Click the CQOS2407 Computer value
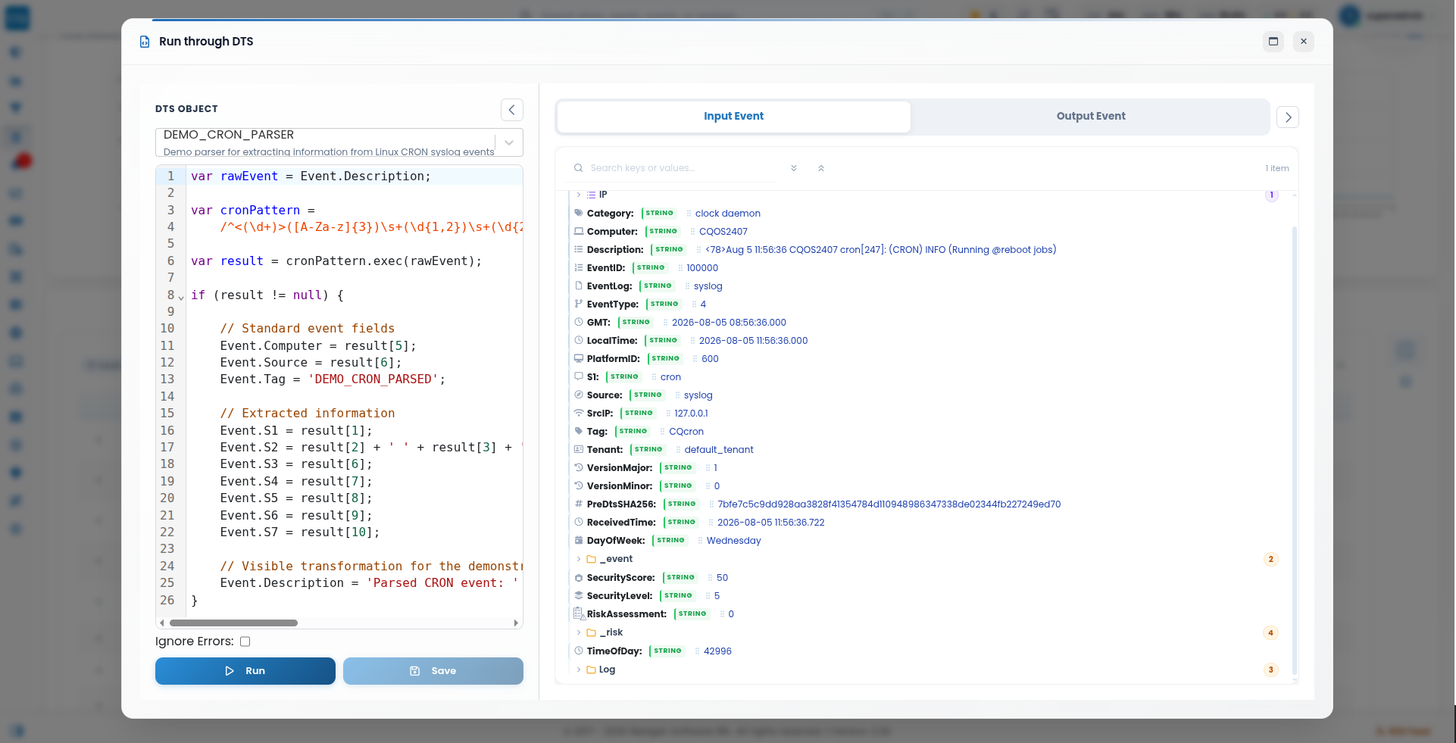 tap(723, 232)
